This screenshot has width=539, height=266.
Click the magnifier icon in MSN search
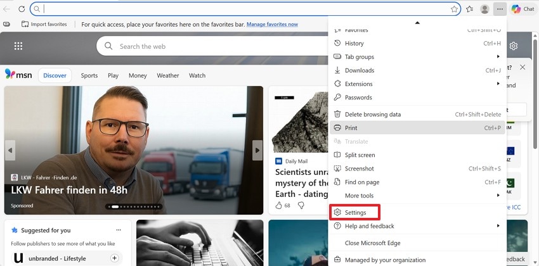[x=108, y=46]
